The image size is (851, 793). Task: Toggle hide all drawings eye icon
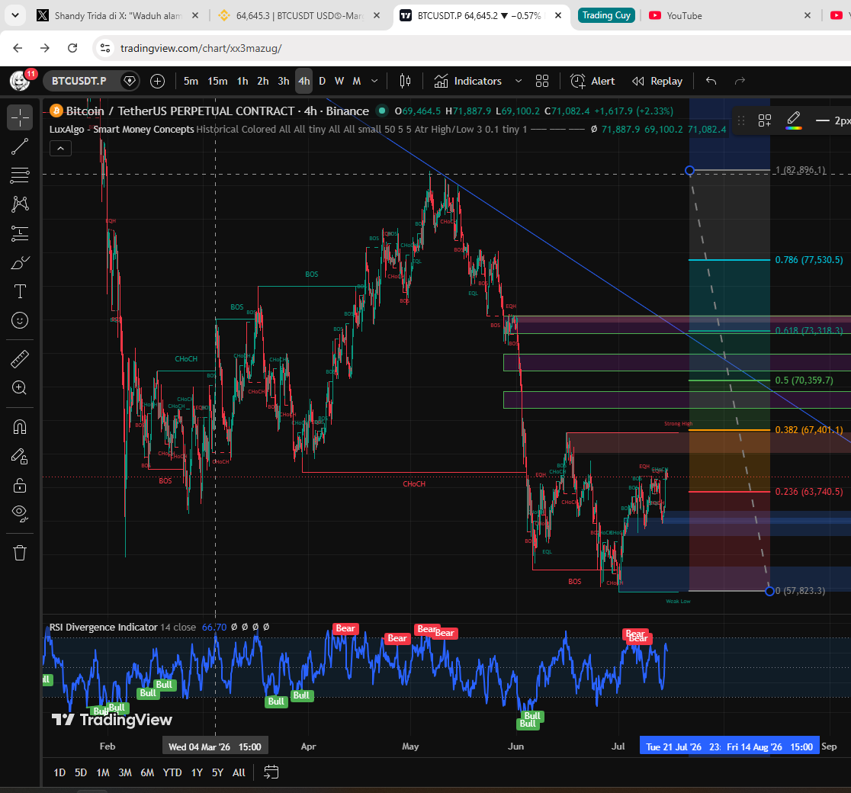[20, 513]
